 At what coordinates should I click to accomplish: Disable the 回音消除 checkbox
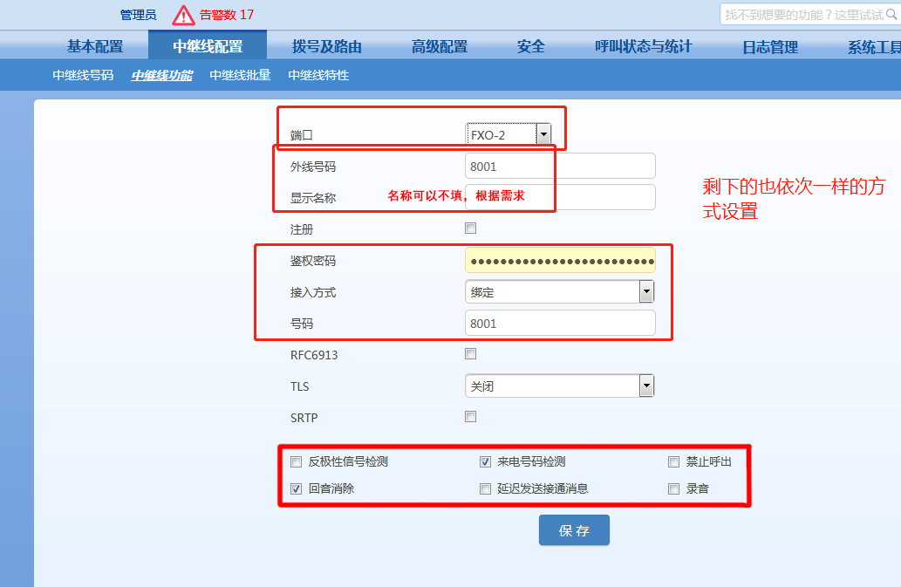(x=297, y=488)
